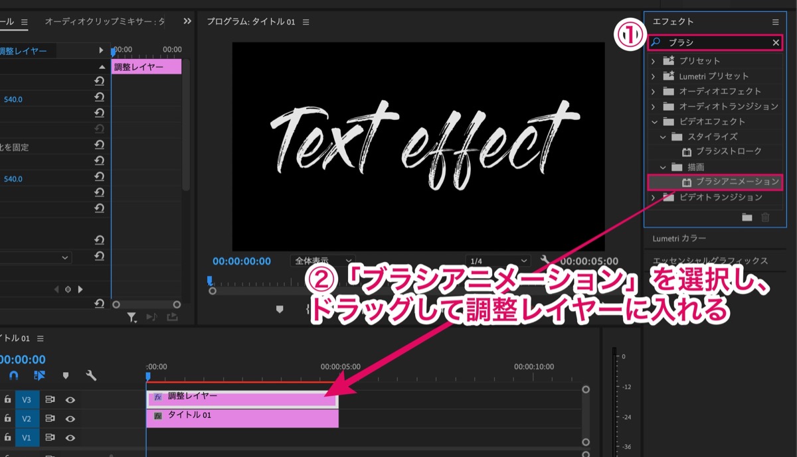
Task: Create a new custom bin in Effects
Action: click(x=747, y=217)
